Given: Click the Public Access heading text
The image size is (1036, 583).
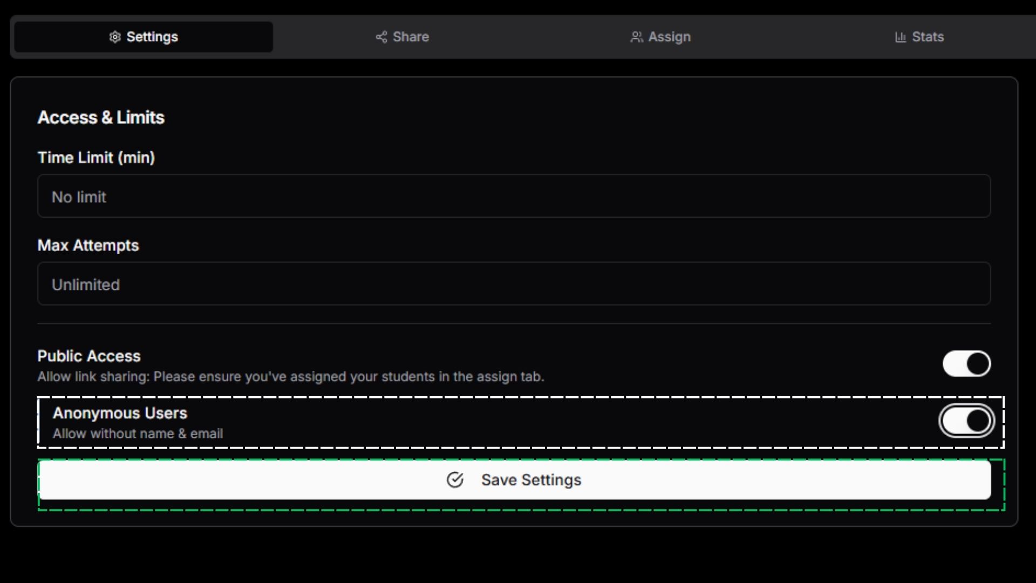Looking at the screenshot, I should click(88, 356).
